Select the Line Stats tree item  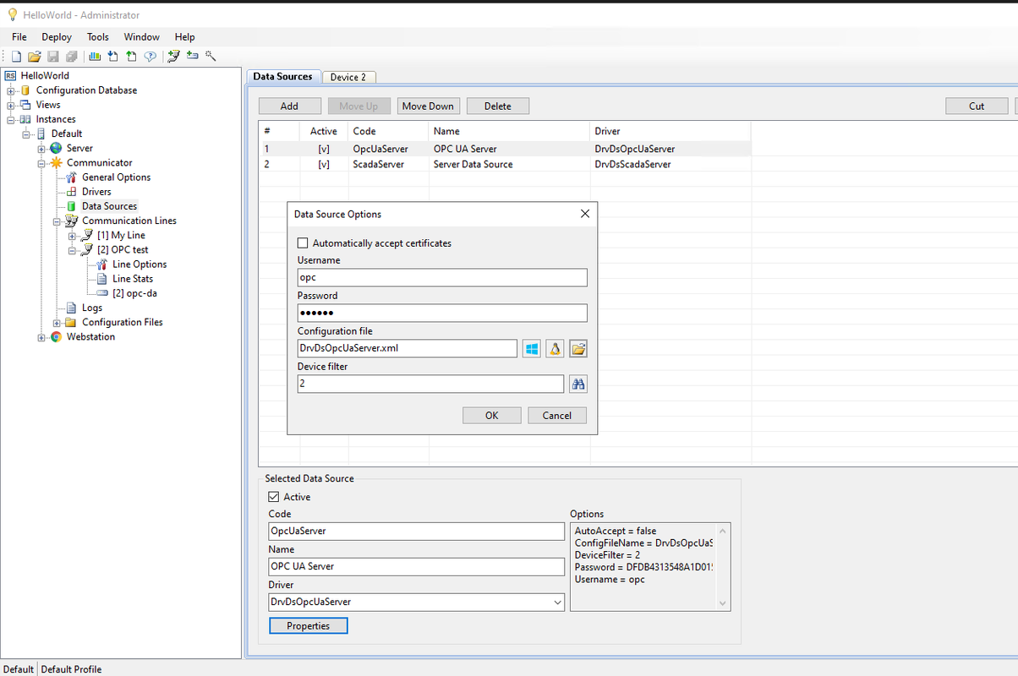pos(133,279)
